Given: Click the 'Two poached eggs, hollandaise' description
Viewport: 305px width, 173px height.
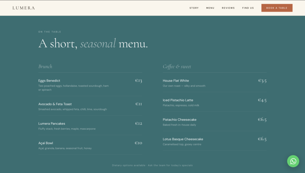Looking at the screenshot, I should click(x=74, y=88).
